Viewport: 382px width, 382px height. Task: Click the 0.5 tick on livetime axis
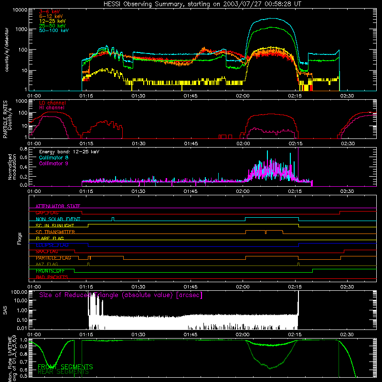[24, 376]
